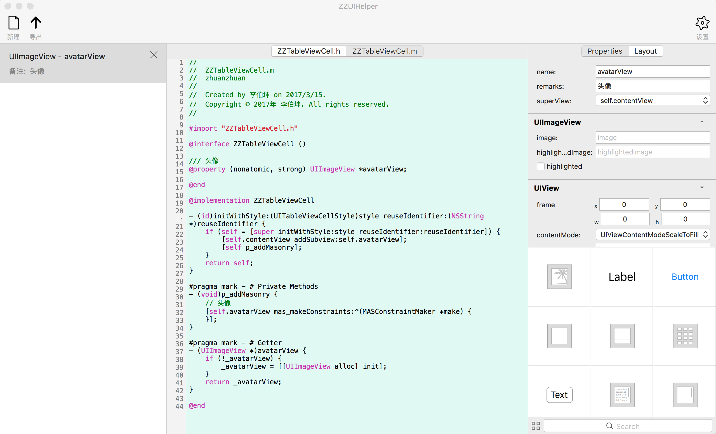
Task: Collapse the UIImageView section triangle
Action: click(x=702, y=122)
